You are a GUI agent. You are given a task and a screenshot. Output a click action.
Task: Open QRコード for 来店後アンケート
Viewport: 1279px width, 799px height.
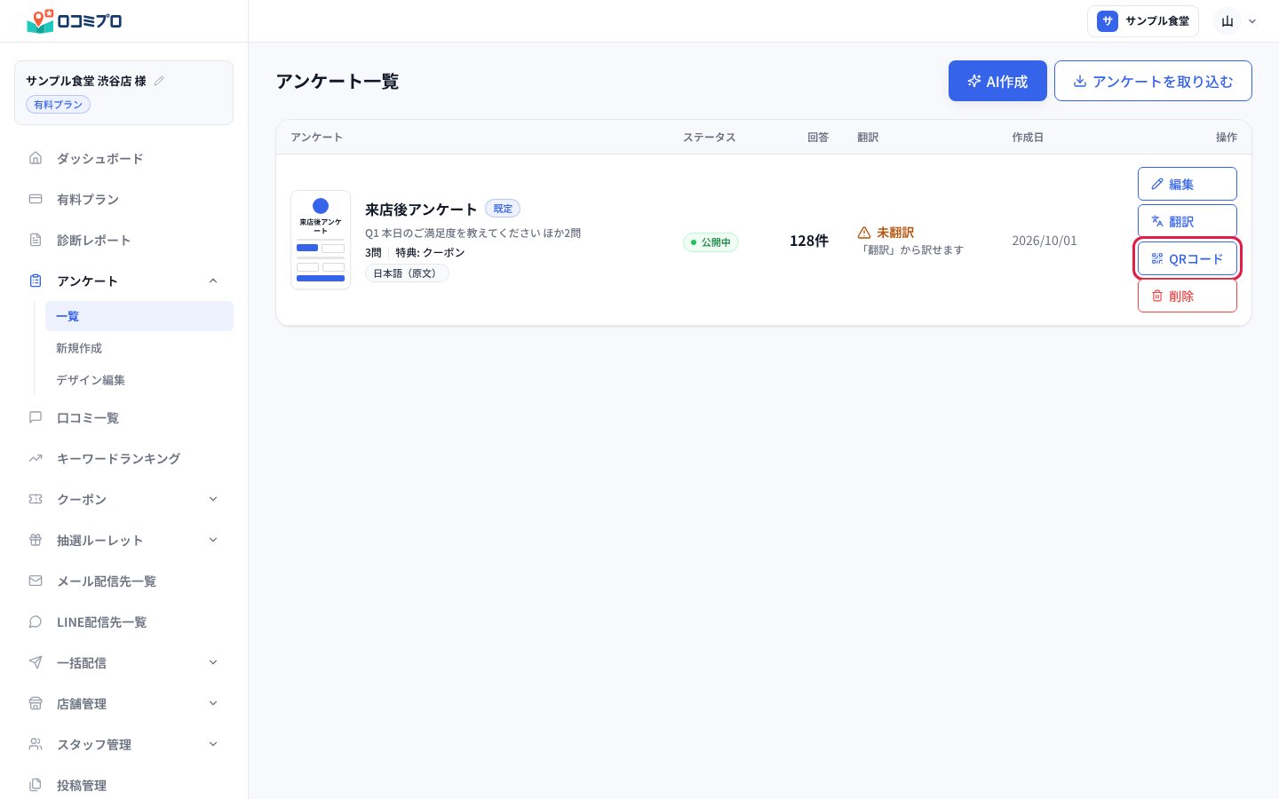pos(1188,258)
